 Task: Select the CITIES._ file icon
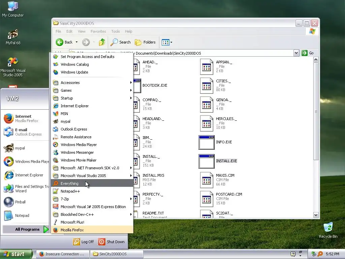[207, 86]
